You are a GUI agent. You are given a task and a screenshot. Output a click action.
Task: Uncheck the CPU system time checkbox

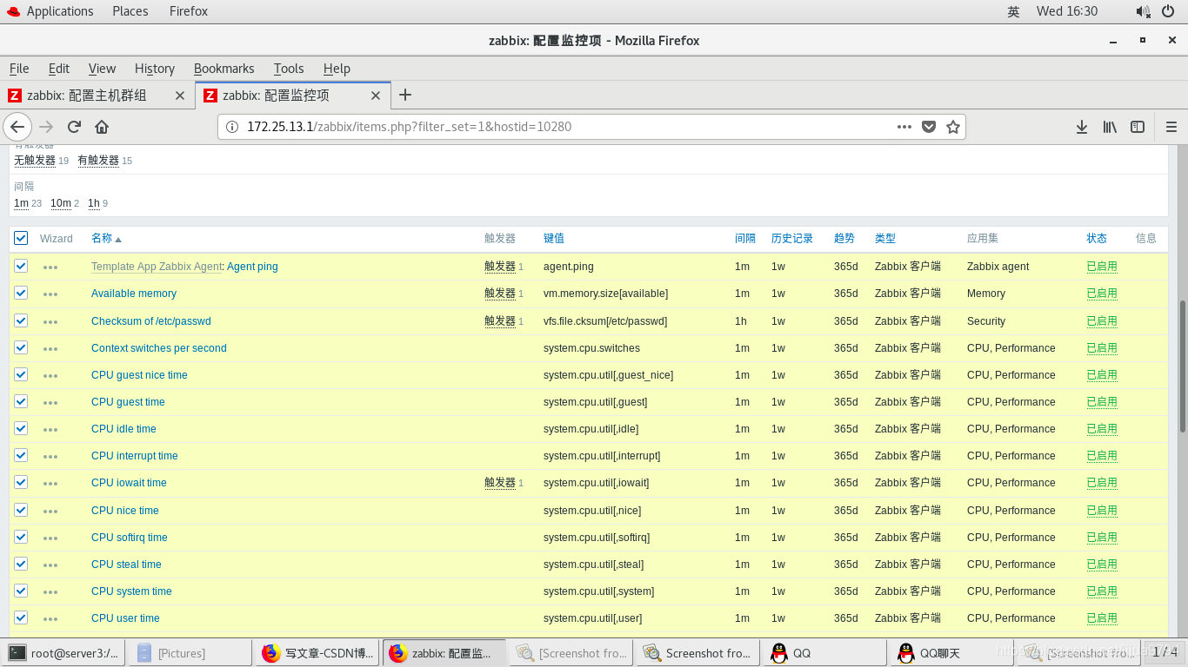[21, 591]
